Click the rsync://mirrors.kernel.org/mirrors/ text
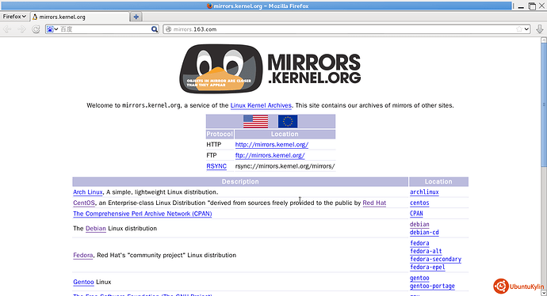This screenshot has height=296, width=547. coord(285,166)
